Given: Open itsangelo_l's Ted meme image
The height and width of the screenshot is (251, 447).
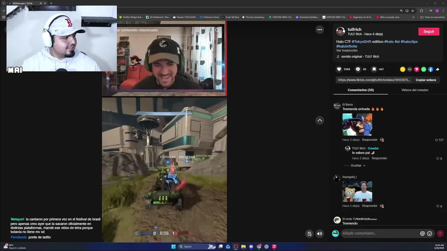Looking at the screenshot, I should point(357,191).
